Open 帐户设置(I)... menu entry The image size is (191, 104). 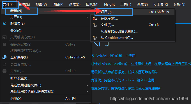click(46, 78)
